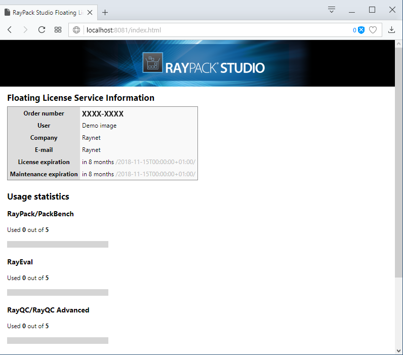Click the globe site info icon

click(76, 30)
